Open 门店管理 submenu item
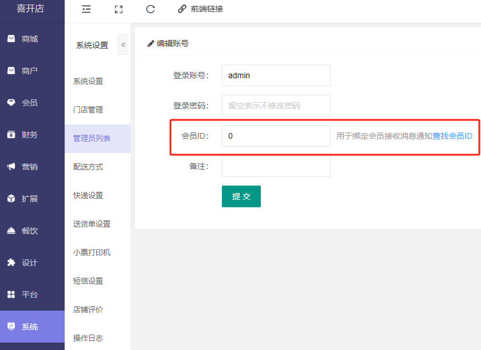The image size is (481, 350). pos(98,110)
